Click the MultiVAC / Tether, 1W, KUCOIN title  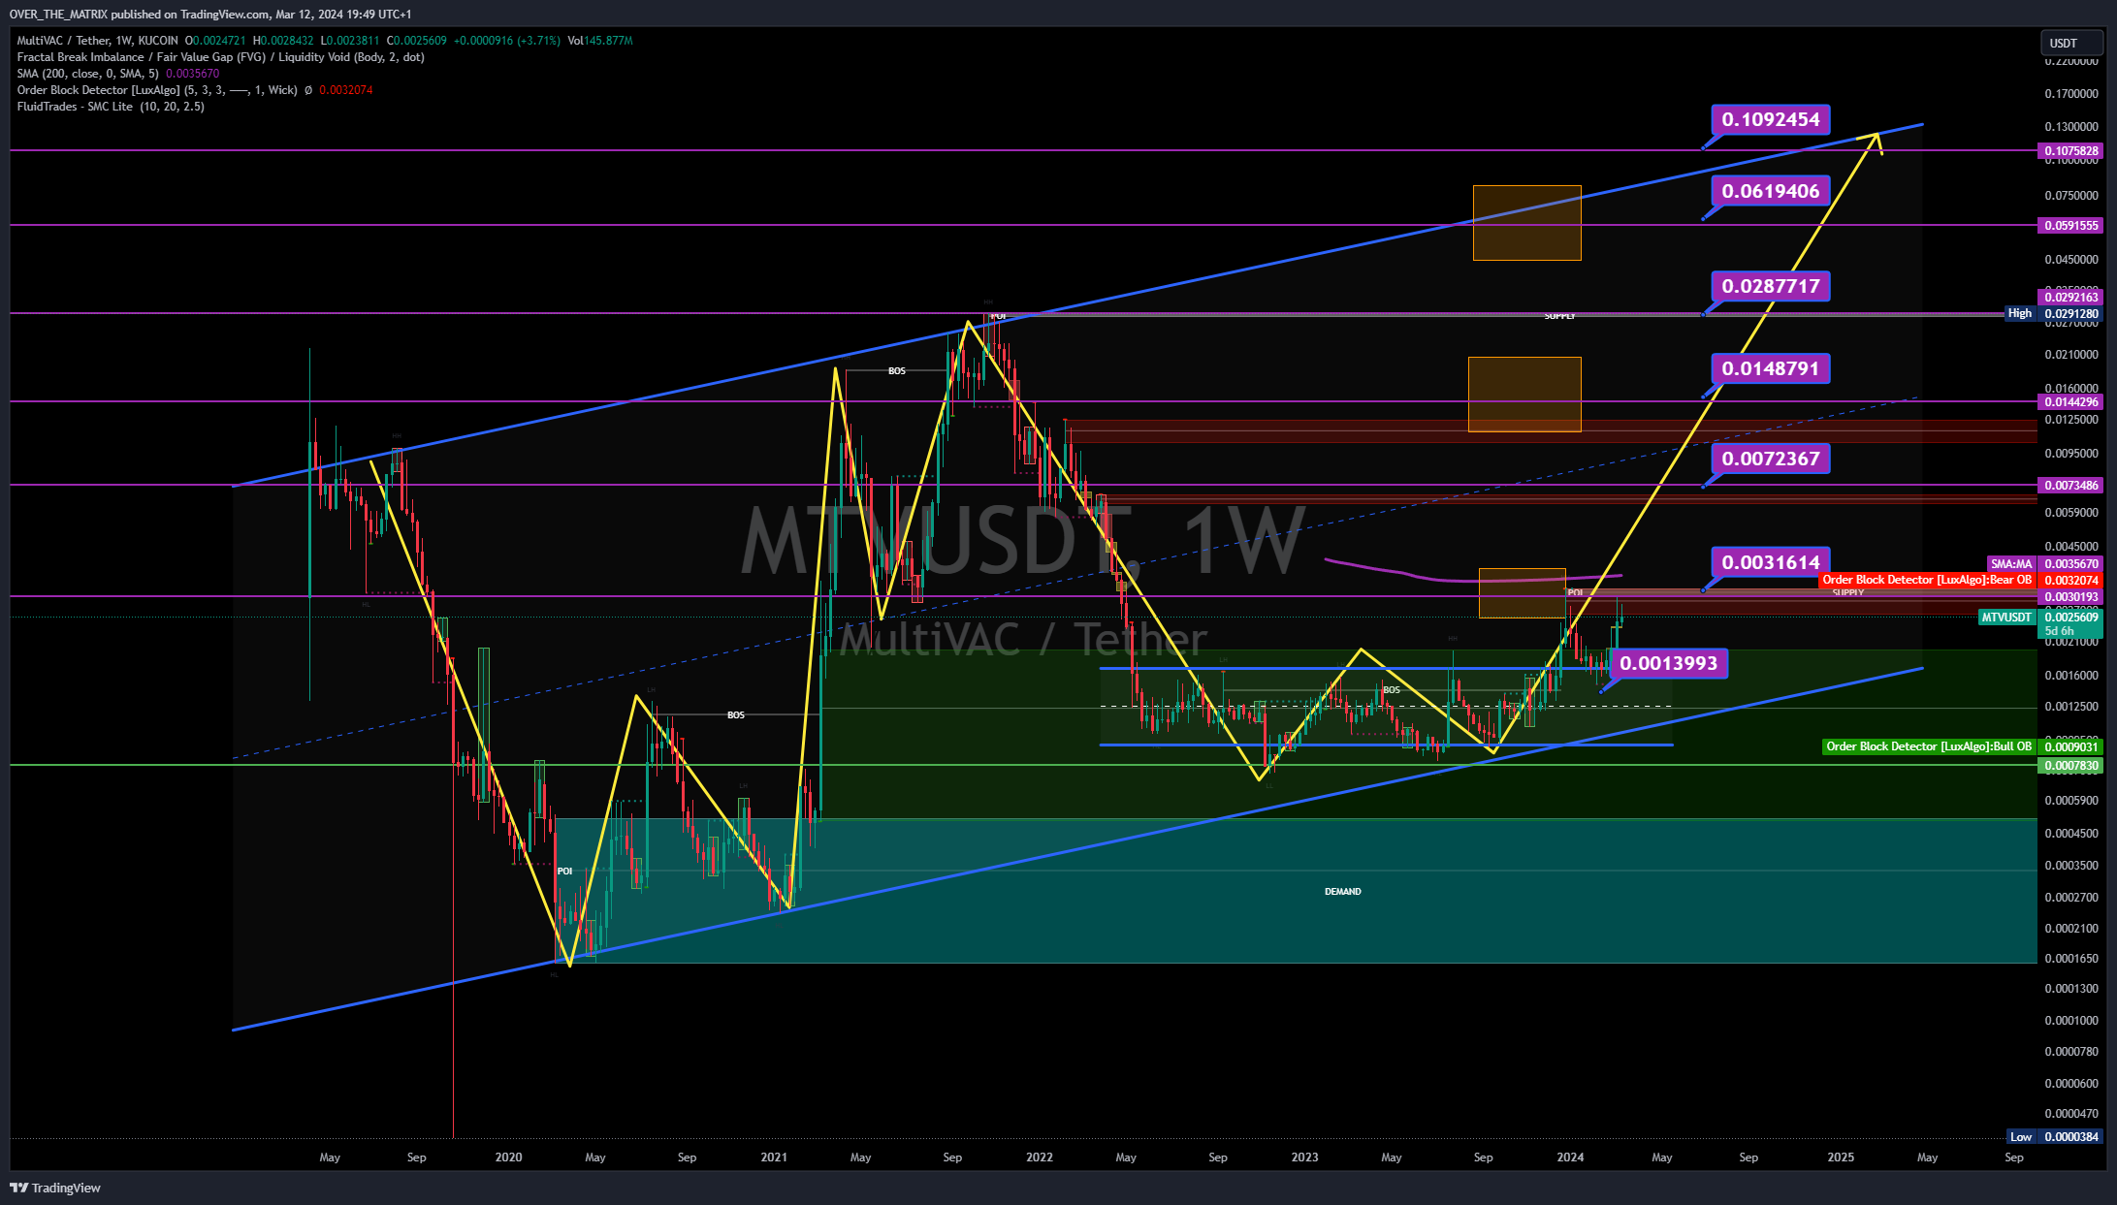pos(97,41)
